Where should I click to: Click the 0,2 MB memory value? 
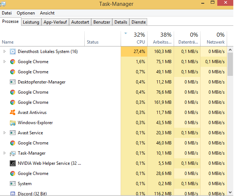click(165, 184)
